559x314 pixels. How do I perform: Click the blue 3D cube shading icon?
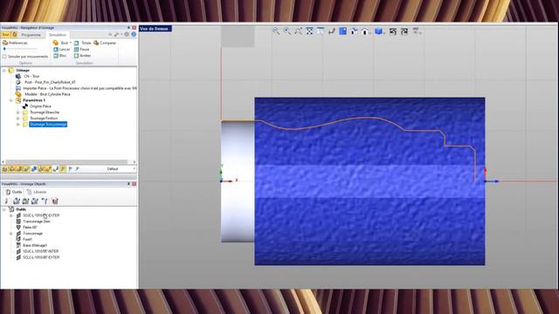[x=378, y=31]
